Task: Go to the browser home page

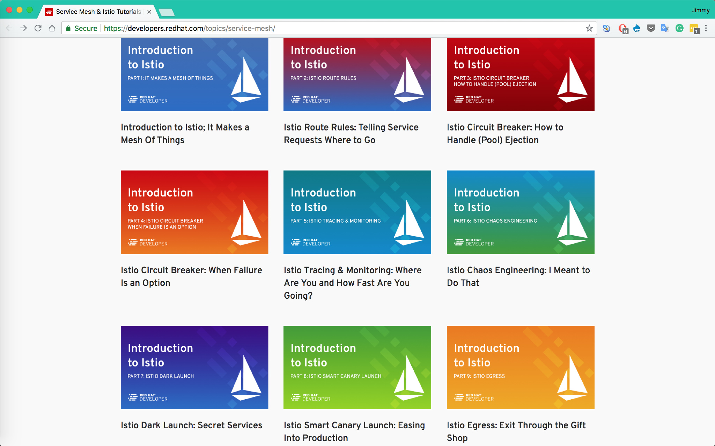Action: pyautogui.click(x=52, y=28)
